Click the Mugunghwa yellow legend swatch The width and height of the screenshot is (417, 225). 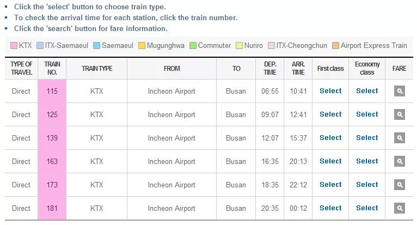pos(142,46)
